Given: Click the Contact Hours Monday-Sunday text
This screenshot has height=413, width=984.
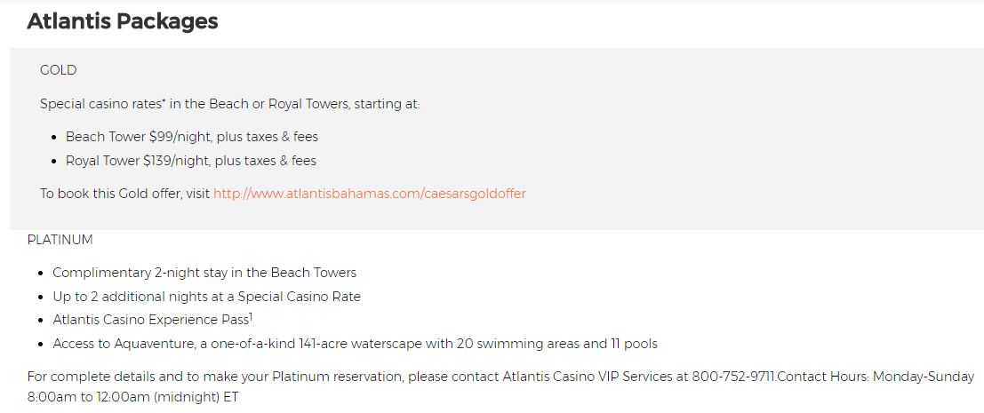Looking at the screenshot, I should (x=876, y=377).
